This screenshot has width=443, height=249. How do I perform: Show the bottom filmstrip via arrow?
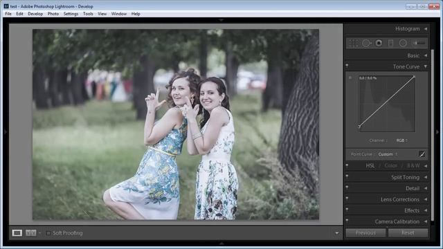coord(221,243)
